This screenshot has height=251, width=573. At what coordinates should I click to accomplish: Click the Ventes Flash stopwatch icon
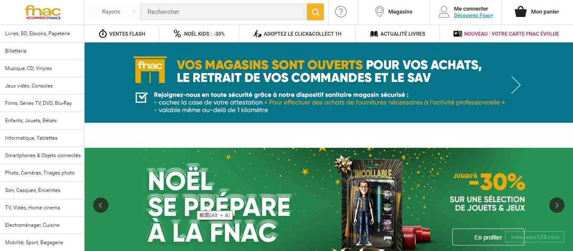(102, 34)
